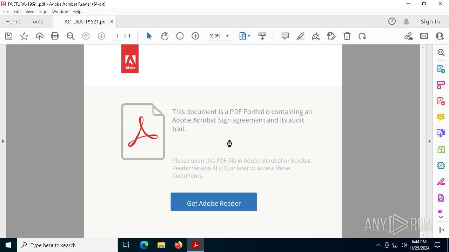The width and height of the screenshot is (449, 252).
Task: Open the Window menu
Action: [x=60, y=11]
